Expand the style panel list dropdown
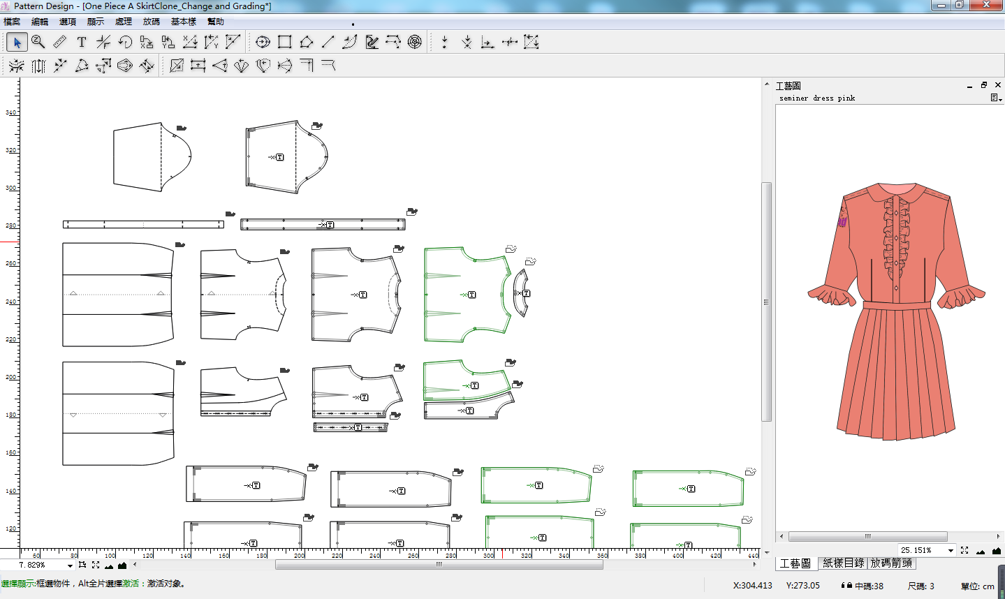 (x=995, y=98)
